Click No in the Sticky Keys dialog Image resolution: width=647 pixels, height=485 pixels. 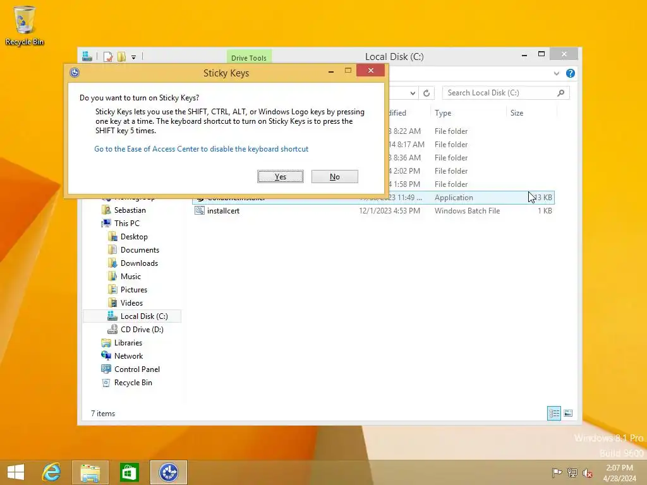point(335,177)
